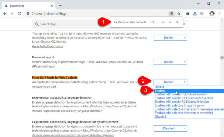Jump to next find result

tap(170, 22)
